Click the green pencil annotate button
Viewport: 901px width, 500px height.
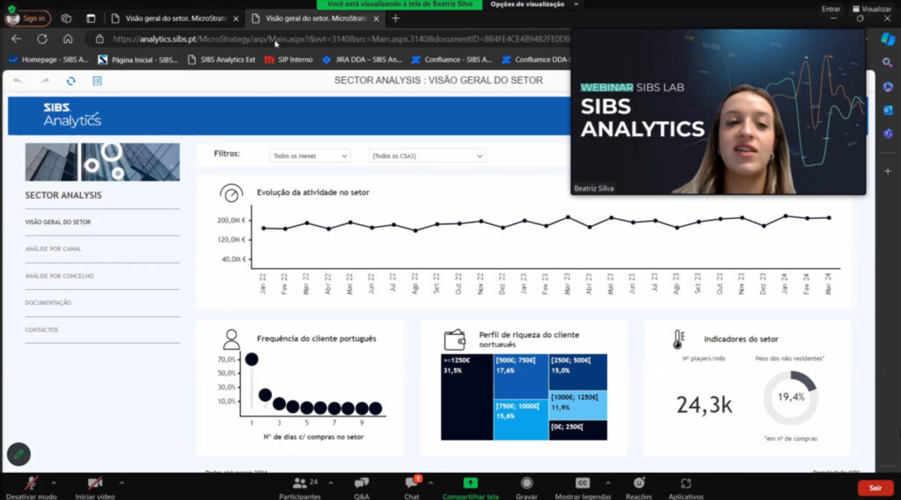[19, 454]
